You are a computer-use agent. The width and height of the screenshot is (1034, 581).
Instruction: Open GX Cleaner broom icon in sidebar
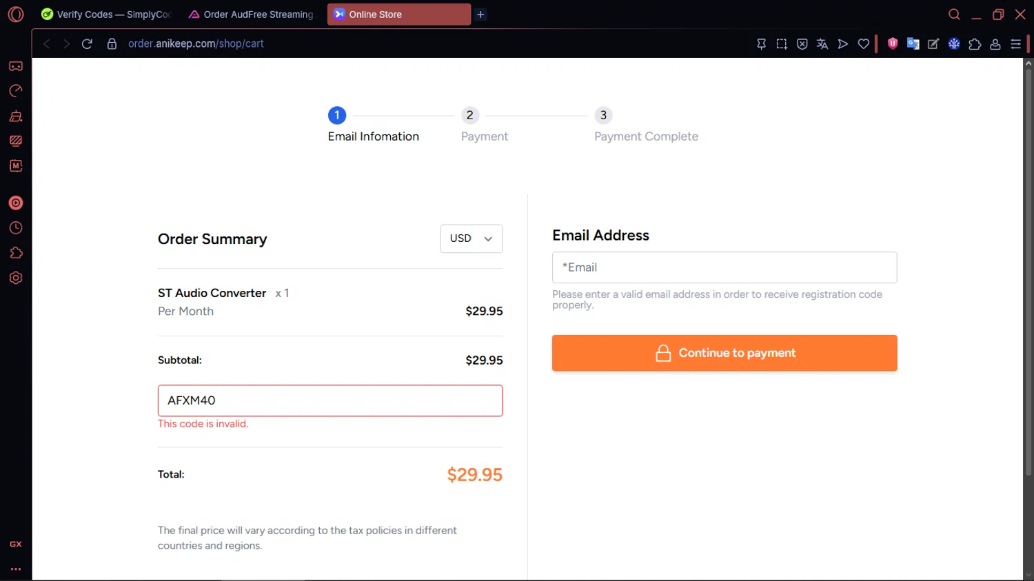point(16,116)
